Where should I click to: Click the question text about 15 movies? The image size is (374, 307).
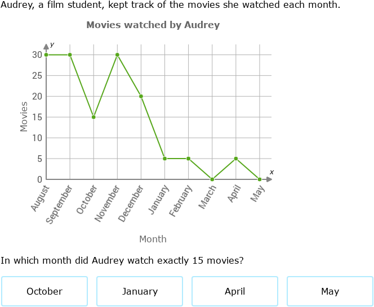point(122,260)
